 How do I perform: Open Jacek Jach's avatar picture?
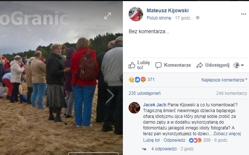coord(134,108)
